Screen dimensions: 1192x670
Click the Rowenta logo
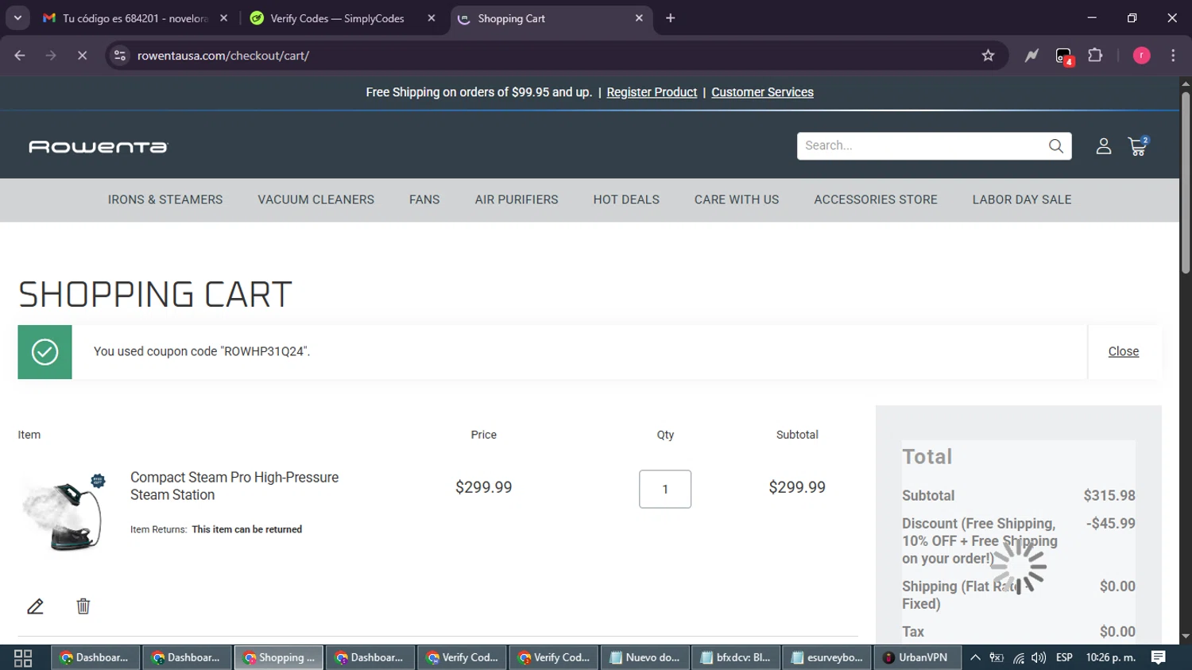[99, 147]
